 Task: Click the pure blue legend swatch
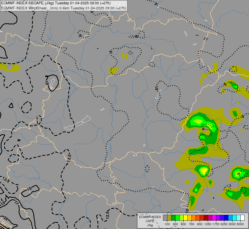coord(226,218)
